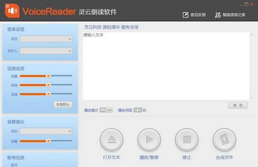Click the 清空 clear button
The image size is (258, 167).
coord(238,105)
